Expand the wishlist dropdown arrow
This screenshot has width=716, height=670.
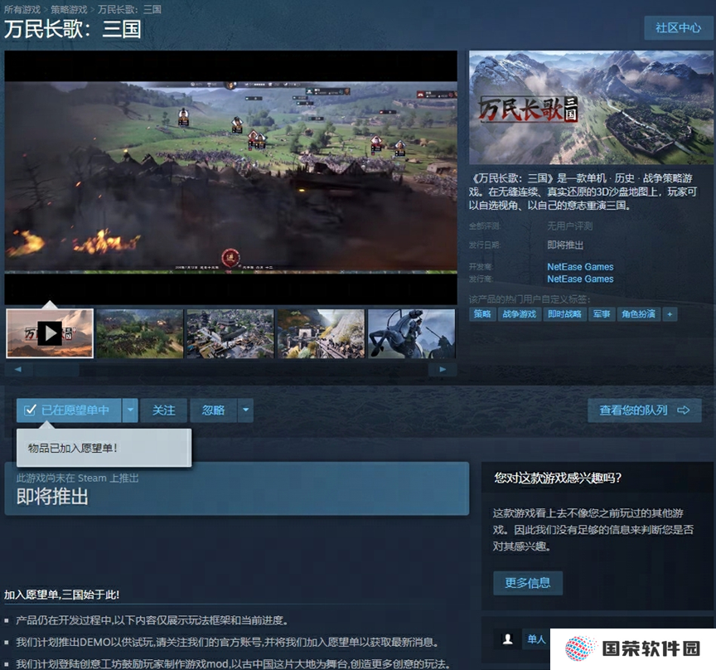[130, 410]
